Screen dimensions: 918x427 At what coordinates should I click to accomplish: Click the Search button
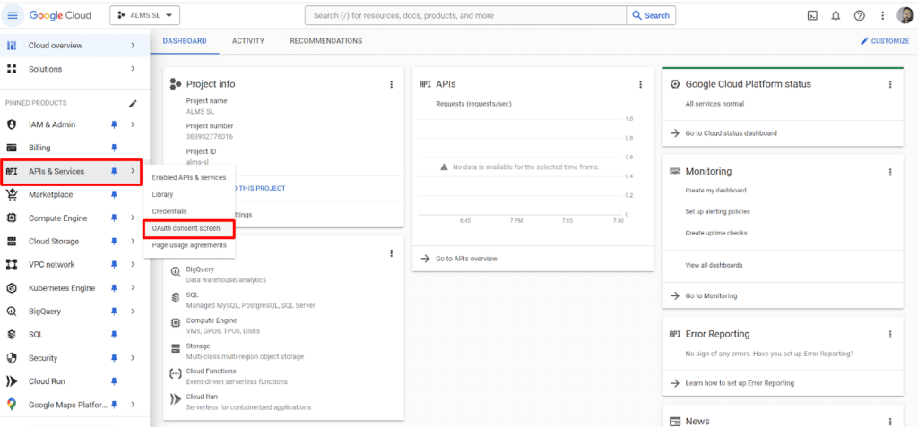tap(651, 16)
